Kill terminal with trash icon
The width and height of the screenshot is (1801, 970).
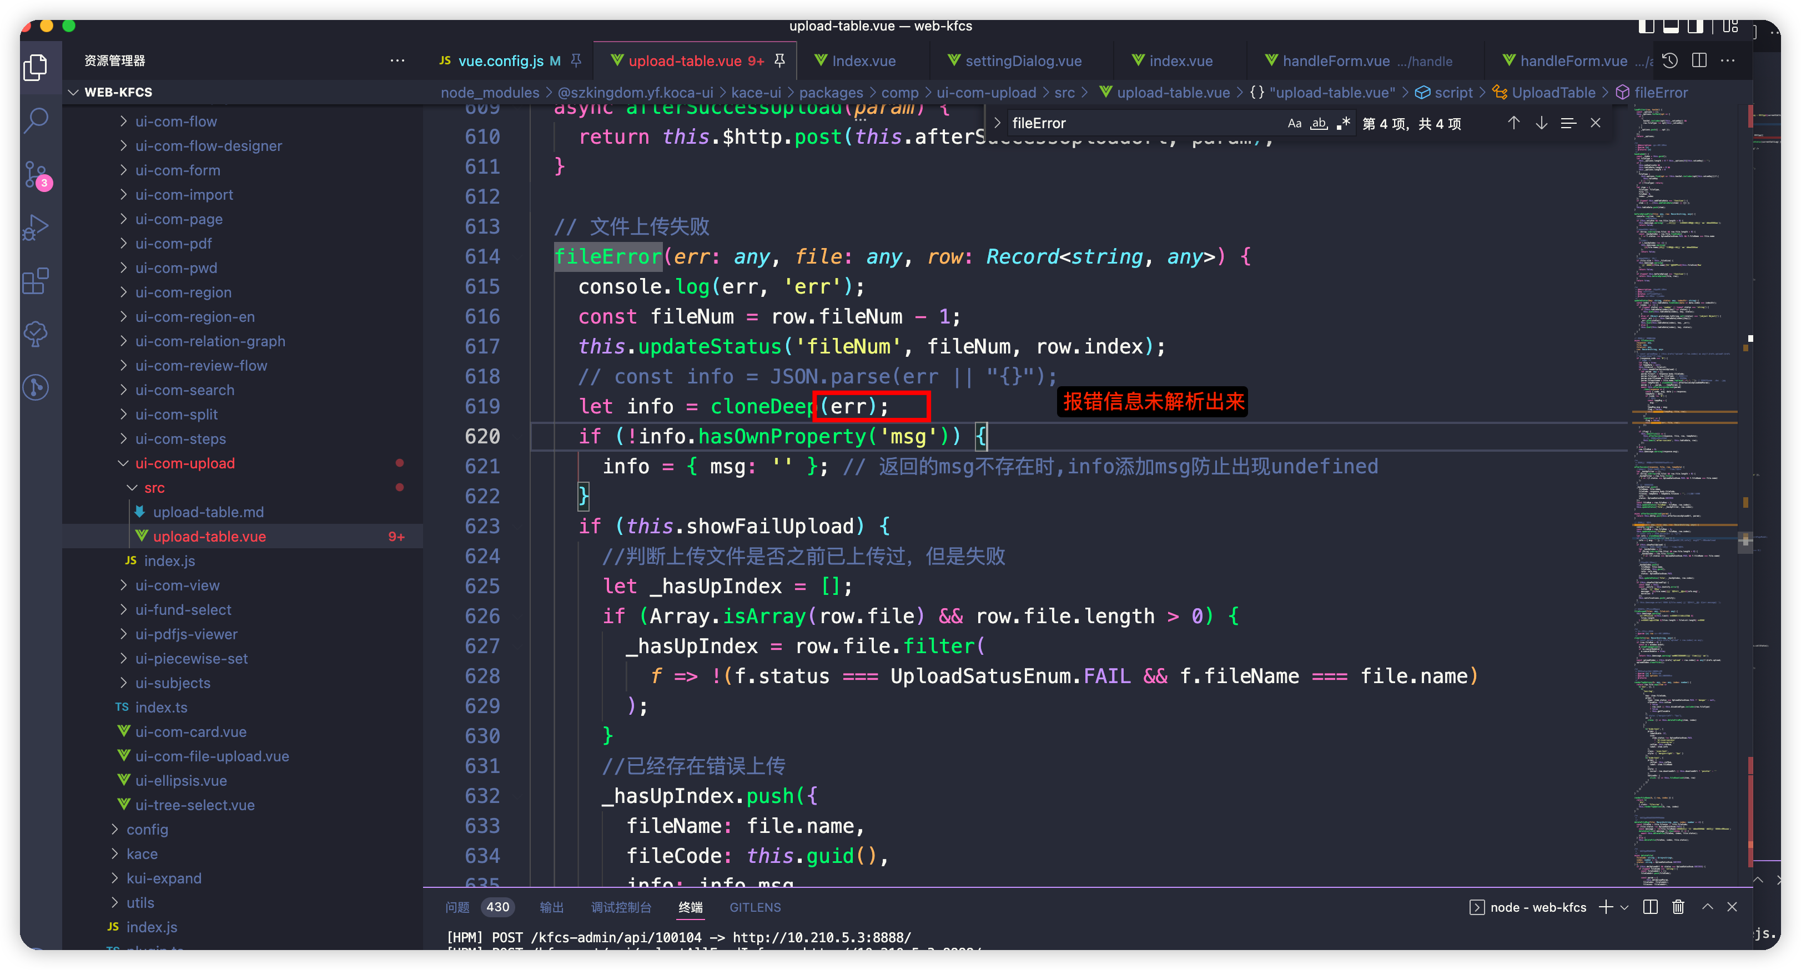(x=1678, y=907)
